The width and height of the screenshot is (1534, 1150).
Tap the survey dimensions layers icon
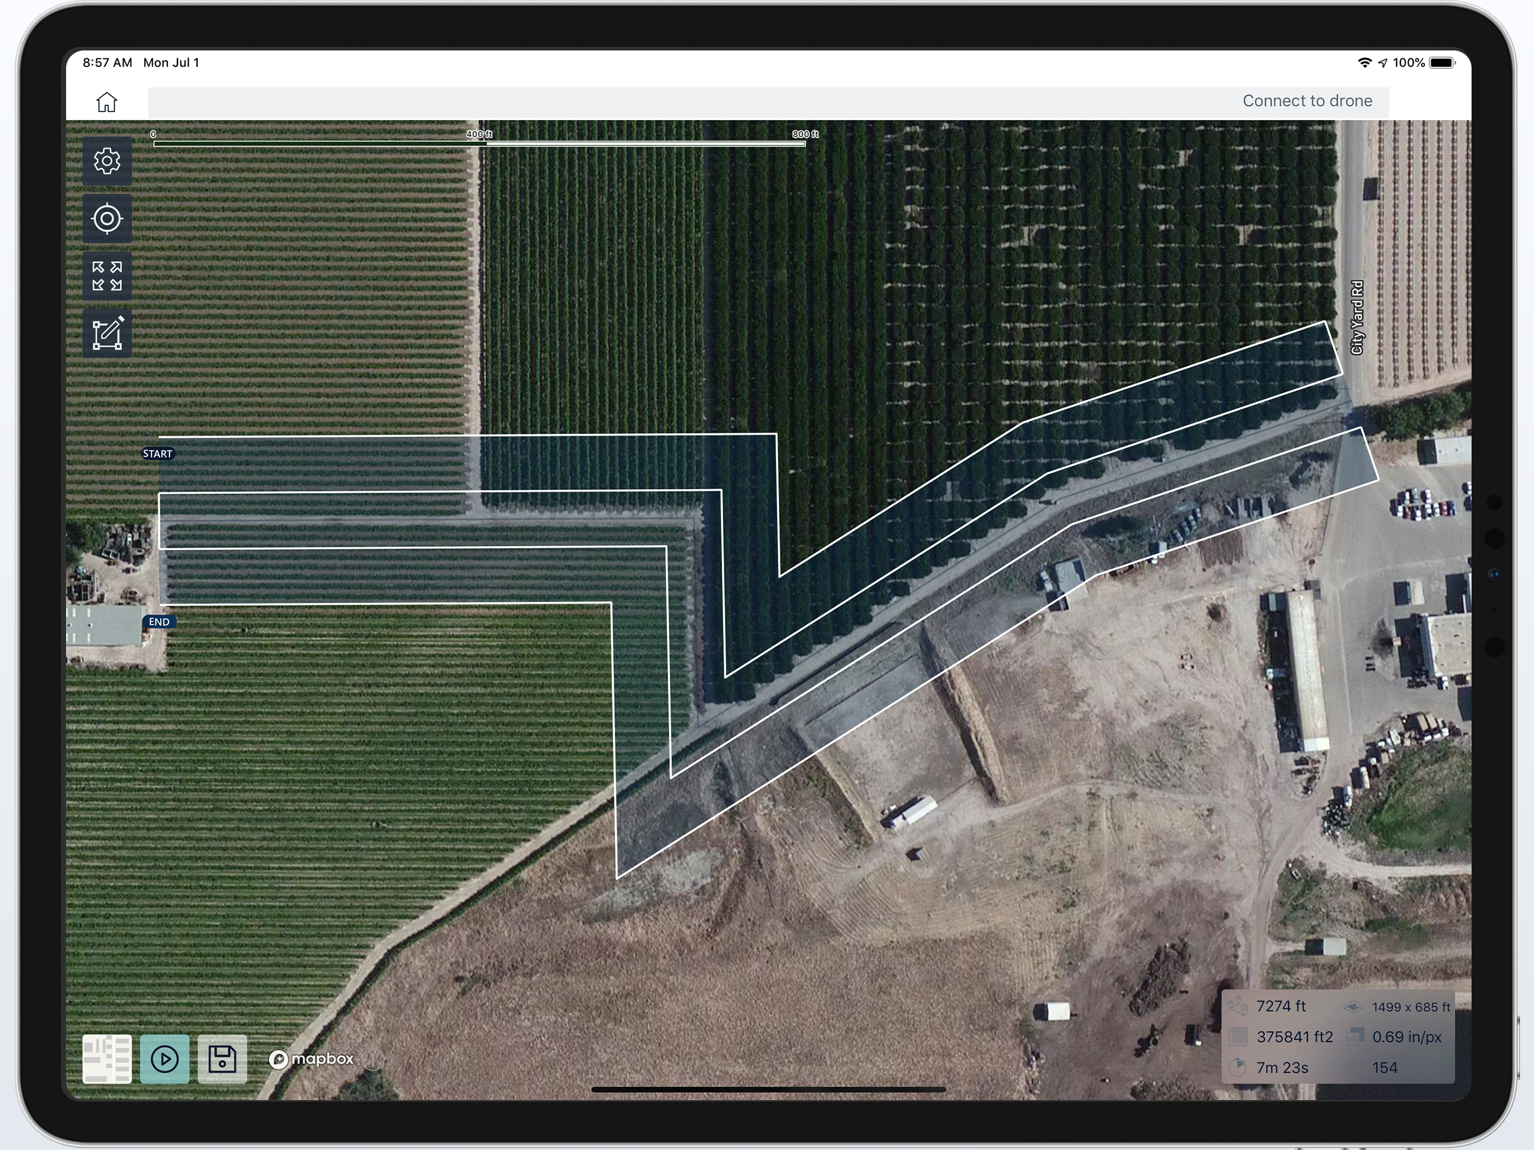click(1353, 1006)
